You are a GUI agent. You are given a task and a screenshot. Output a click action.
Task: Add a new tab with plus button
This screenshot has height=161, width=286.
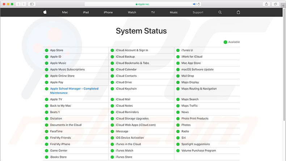click(x=283, y=5)
